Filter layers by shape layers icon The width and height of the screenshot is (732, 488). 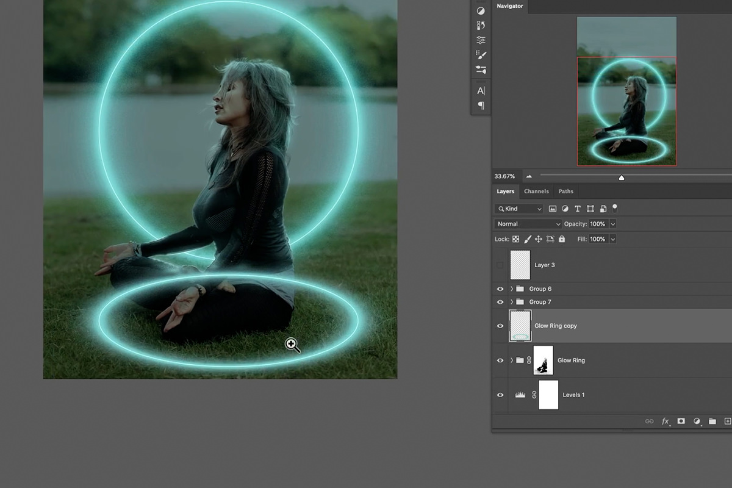590,209
